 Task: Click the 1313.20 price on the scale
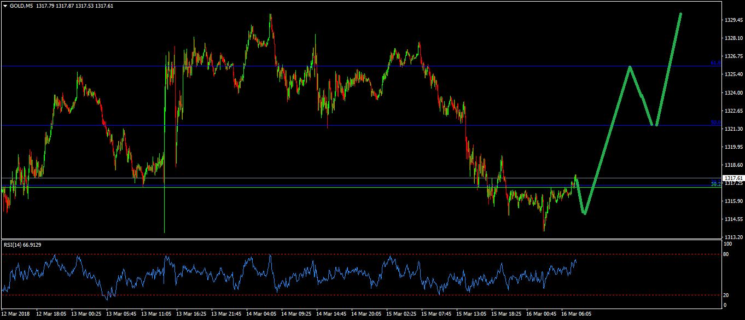point(733,237)
